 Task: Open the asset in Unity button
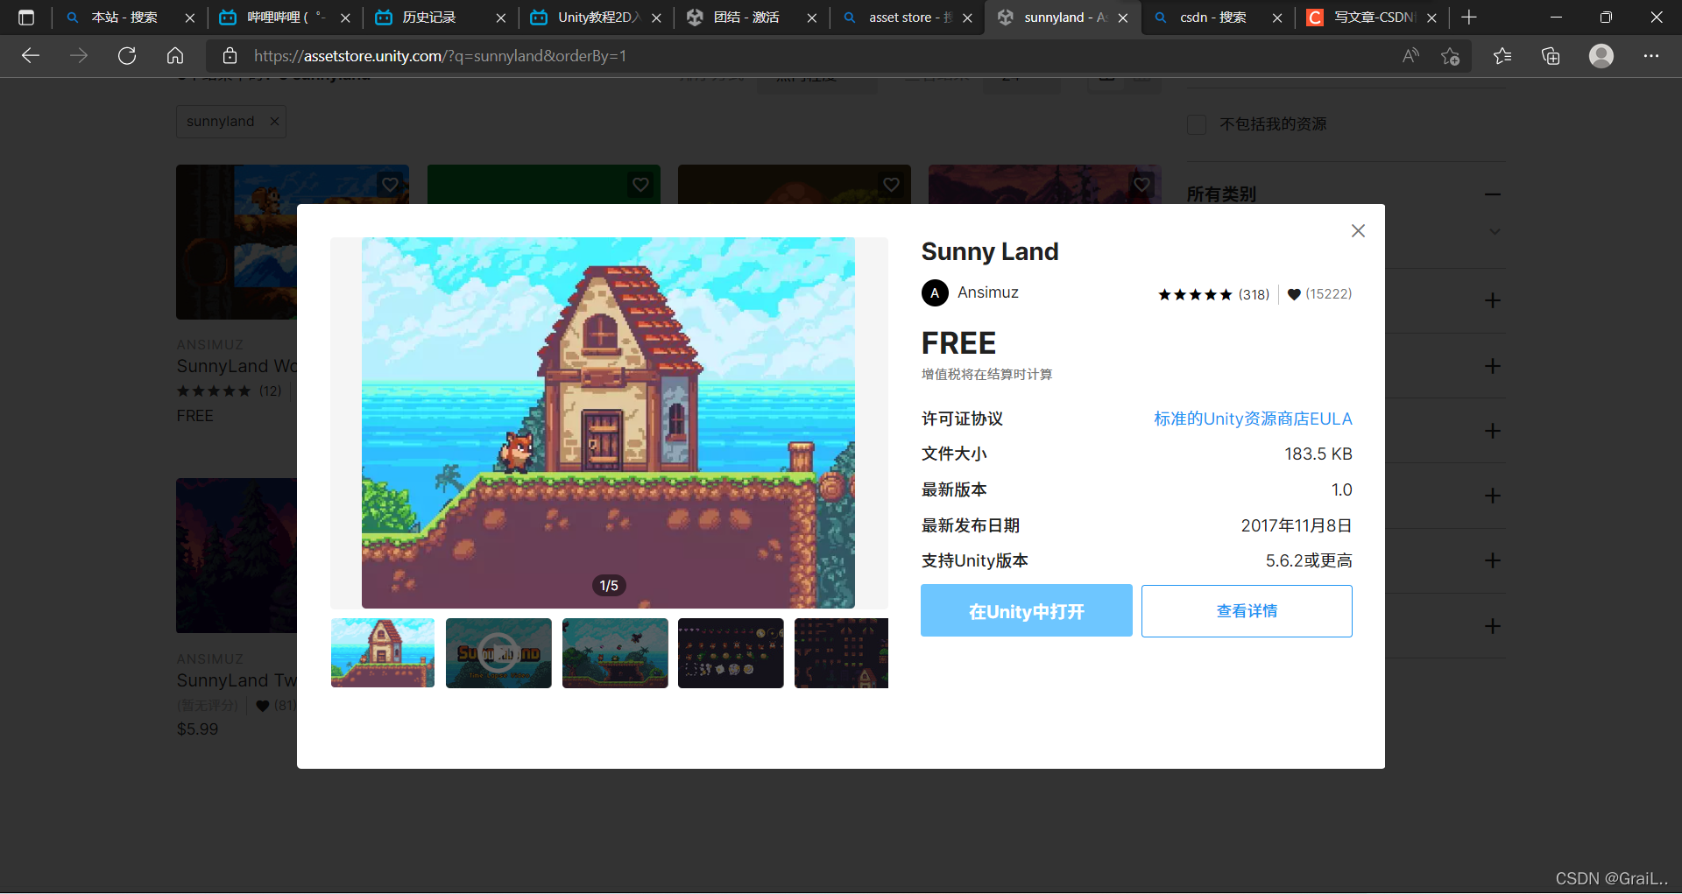click(x=1026, y=610)
